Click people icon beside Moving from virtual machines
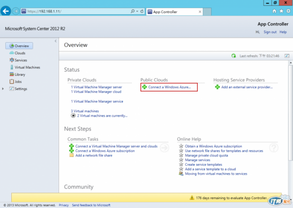 (181, 174)
